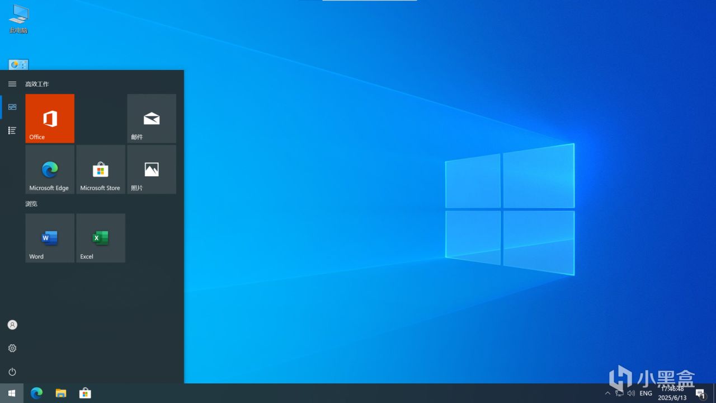
Task: Switch to the all apps list
Action: 12,130
